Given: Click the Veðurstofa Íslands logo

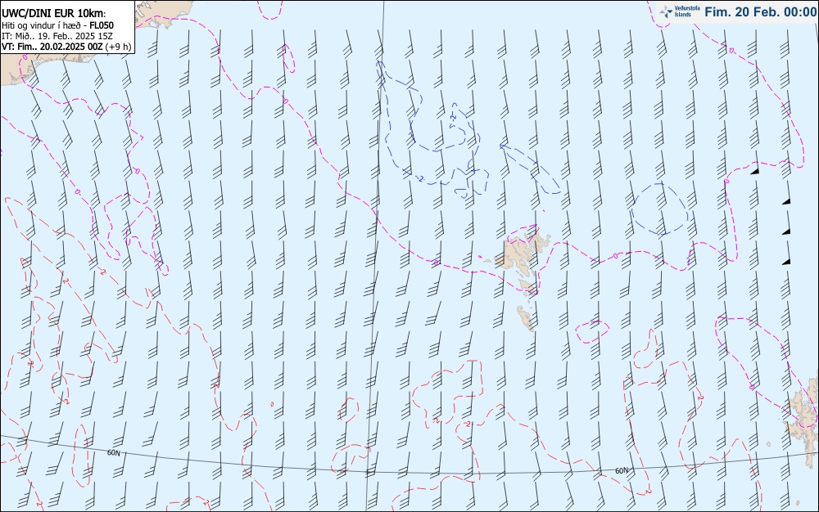Looking at the screenshot, I should pos(680,11).
